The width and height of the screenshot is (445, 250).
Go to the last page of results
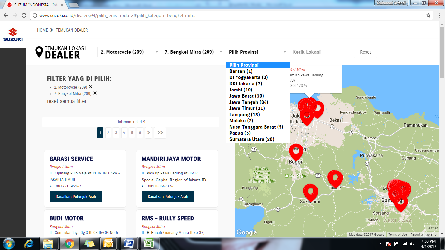160,133
